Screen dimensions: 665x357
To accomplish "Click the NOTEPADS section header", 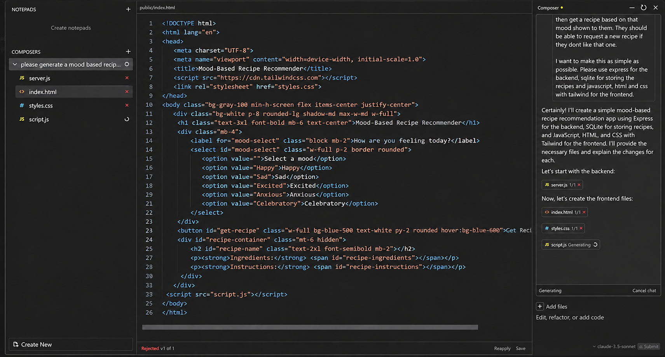I will tap(24, 9).
